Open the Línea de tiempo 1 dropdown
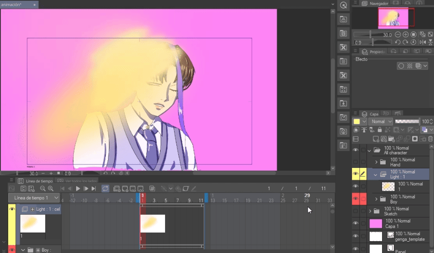This screenshot has width=434, height=253. click(x=36, y=198)
